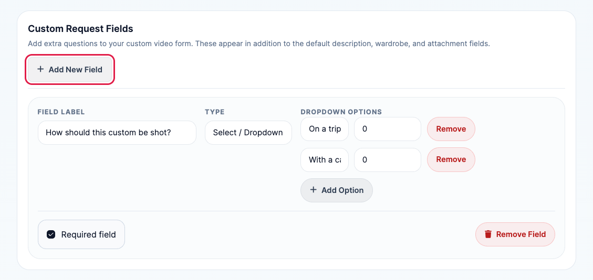Remove the 'With a ca' dropdown option
Viewport: 593px width, 280px height.
coord(451,159)
